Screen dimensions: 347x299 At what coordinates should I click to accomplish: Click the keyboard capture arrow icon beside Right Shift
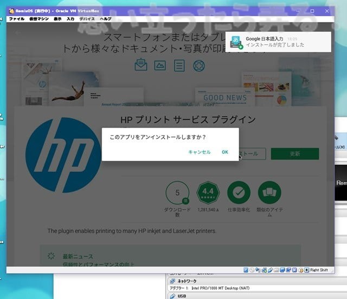tap(307, 270)
